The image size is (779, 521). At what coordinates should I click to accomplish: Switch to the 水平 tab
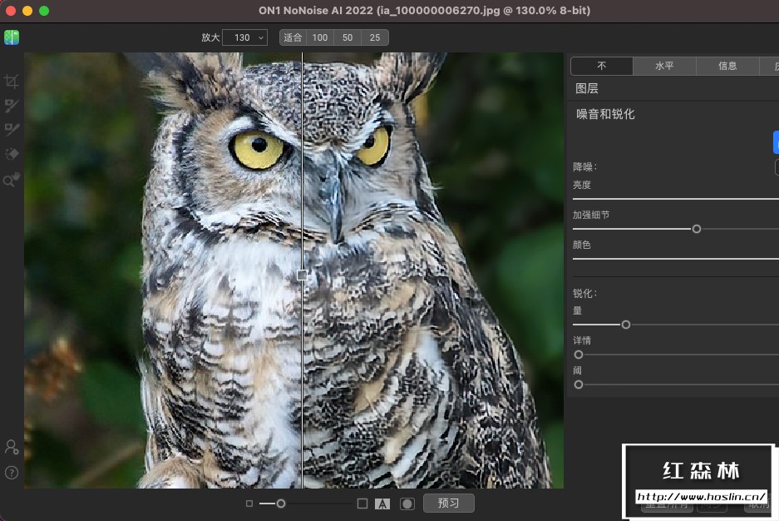tap(664, 67)
